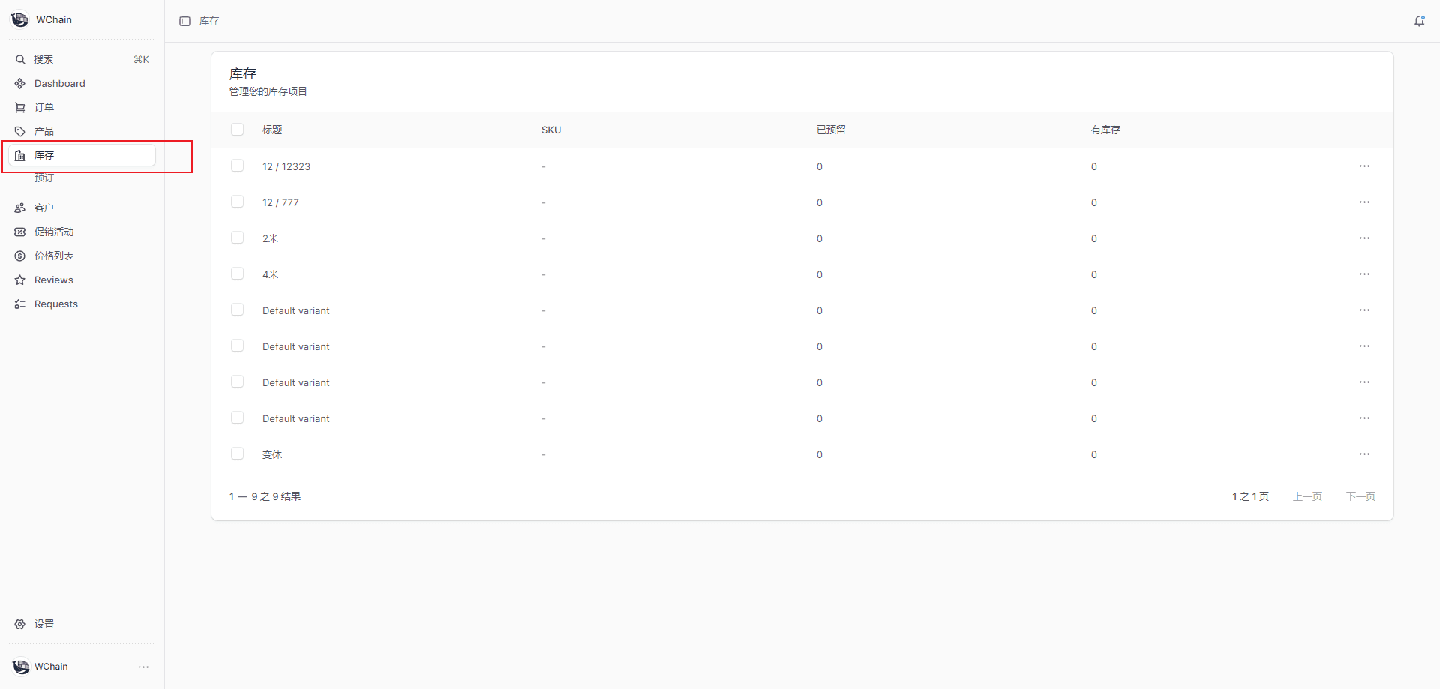Open actions menu for 变体 row
Image resolution: width=1440 pixels, height=689 pixels.
click(x=1364, y=454)
